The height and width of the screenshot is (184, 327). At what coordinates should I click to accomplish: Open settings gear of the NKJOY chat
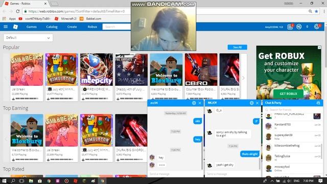(251, 103)
